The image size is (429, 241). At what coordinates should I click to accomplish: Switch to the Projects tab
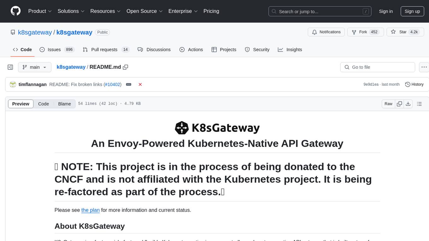tap(224, 50)
